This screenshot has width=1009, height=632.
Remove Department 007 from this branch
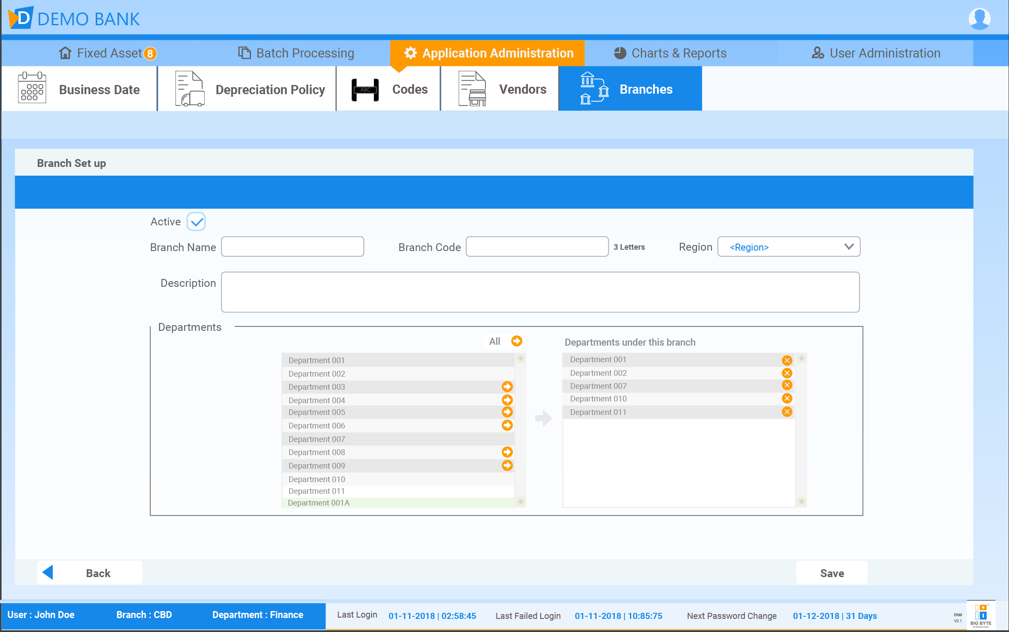[x=787, y=385]
